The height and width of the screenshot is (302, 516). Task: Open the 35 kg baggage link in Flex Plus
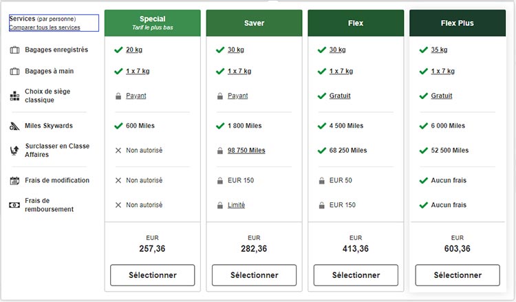pos(439,50)
